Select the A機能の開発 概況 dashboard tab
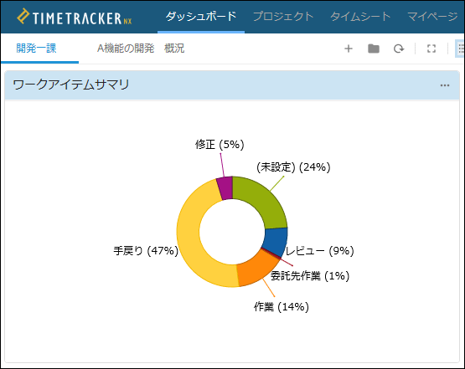Image resolution: width=465 pixels, height=369 pixels. tap(141, 49)
